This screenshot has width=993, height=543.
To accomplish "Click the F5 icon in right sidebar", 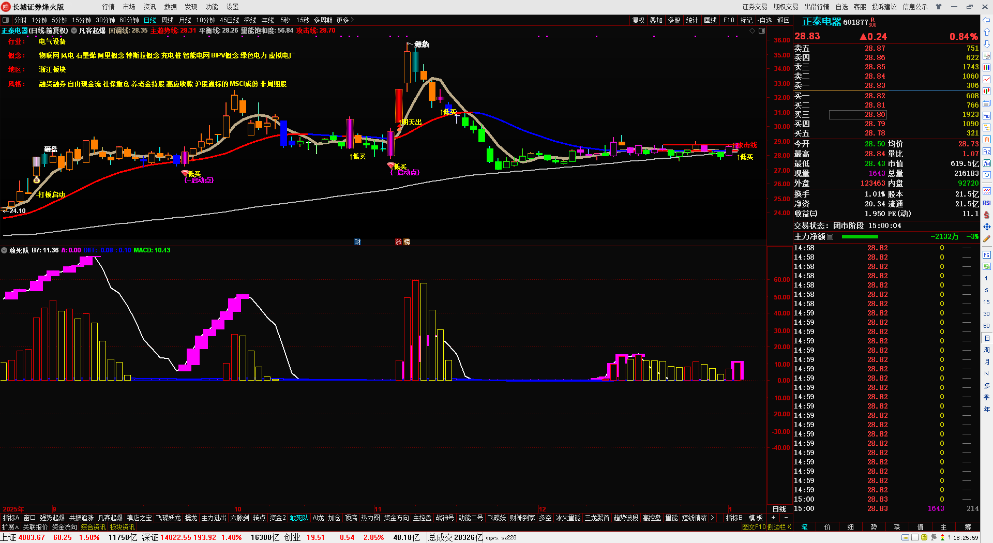I will point(986,255).
